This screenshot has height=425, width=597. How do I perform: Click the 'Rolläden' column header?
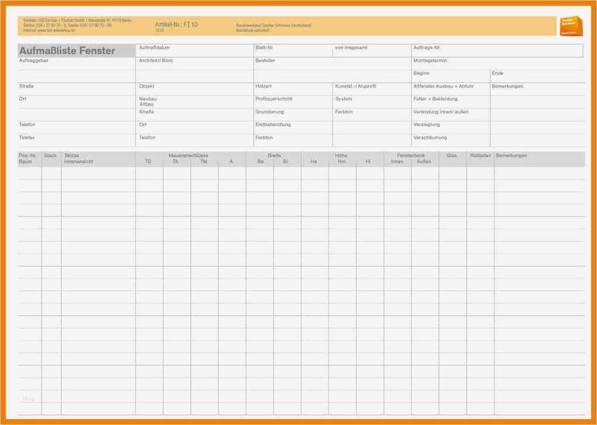pos(481,156)
